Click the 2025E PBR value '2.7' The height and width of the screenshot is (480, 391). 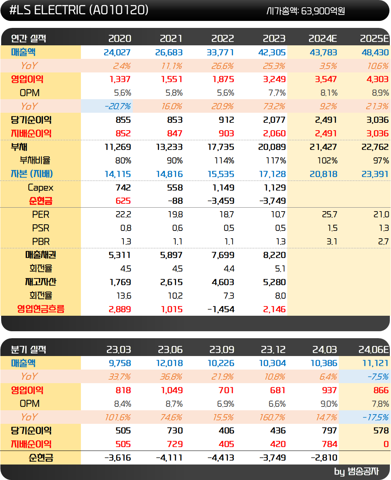[x=383, y=242]
